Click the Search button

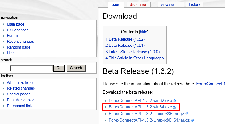coord(76,68)
